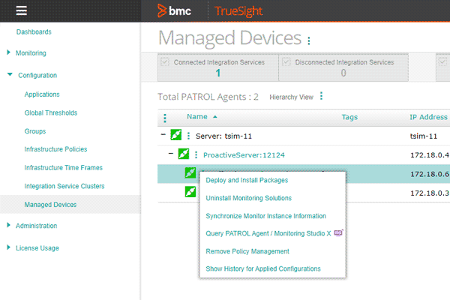Sort by the Tags column header
The height and width of the screenshot is (300, 450).
pyautogui.click(x=349, y=117)
